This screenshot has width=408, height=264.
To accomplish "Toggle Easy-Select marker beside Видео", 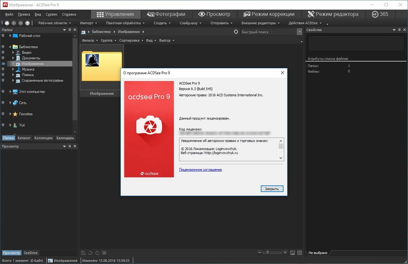I will click(x=3, y=52).
